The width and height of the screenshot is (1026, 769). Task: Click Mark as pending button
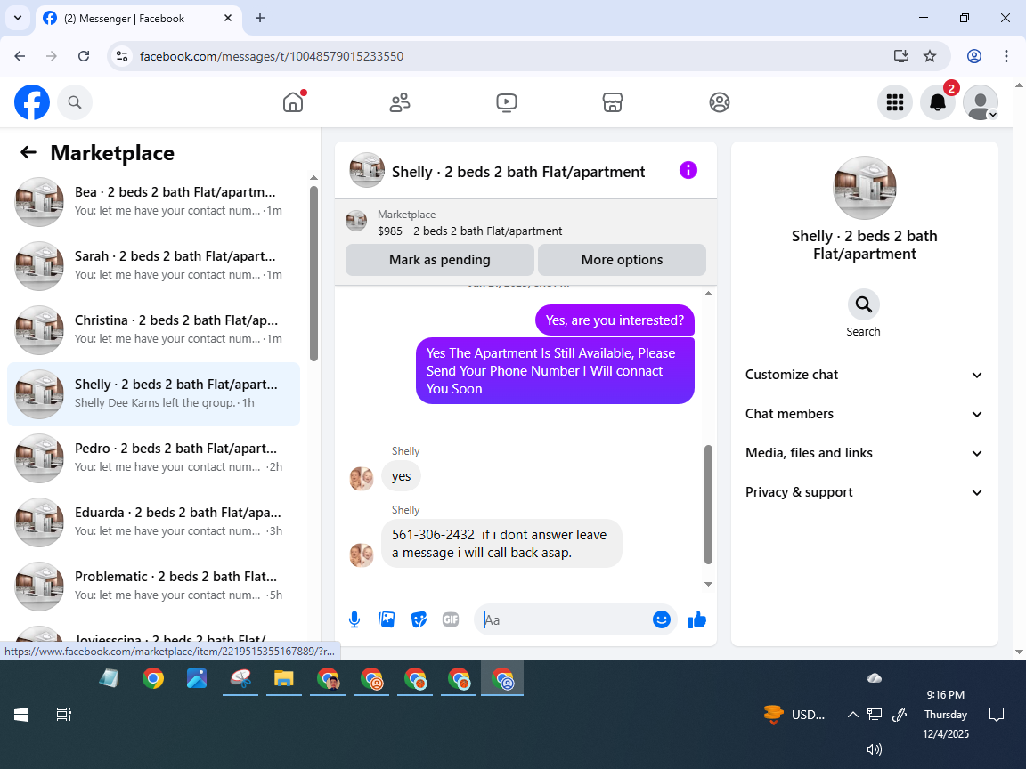(440, 260)
